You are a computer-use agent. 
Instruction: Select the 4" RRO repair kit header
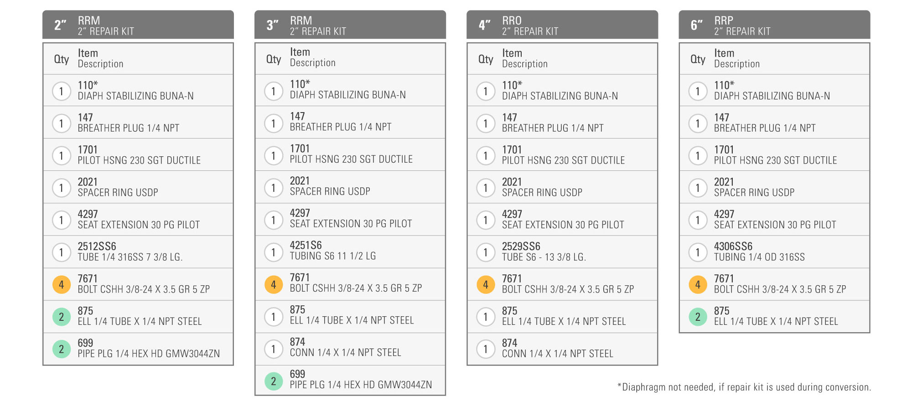click(562, 25)
